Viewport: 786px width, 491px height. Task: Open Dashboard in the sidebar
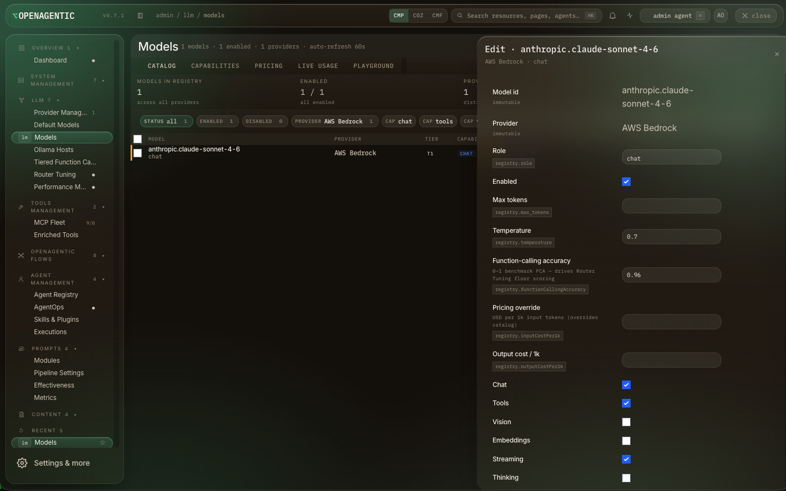pyautogui.click(x=50, y=60)
